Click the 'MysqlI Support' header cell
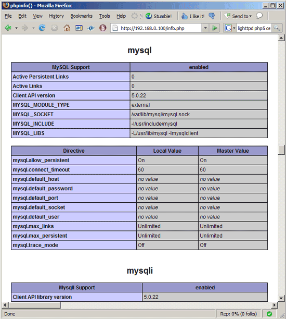Viewport: 286px width, 319px height. click(x=77, y=288)
